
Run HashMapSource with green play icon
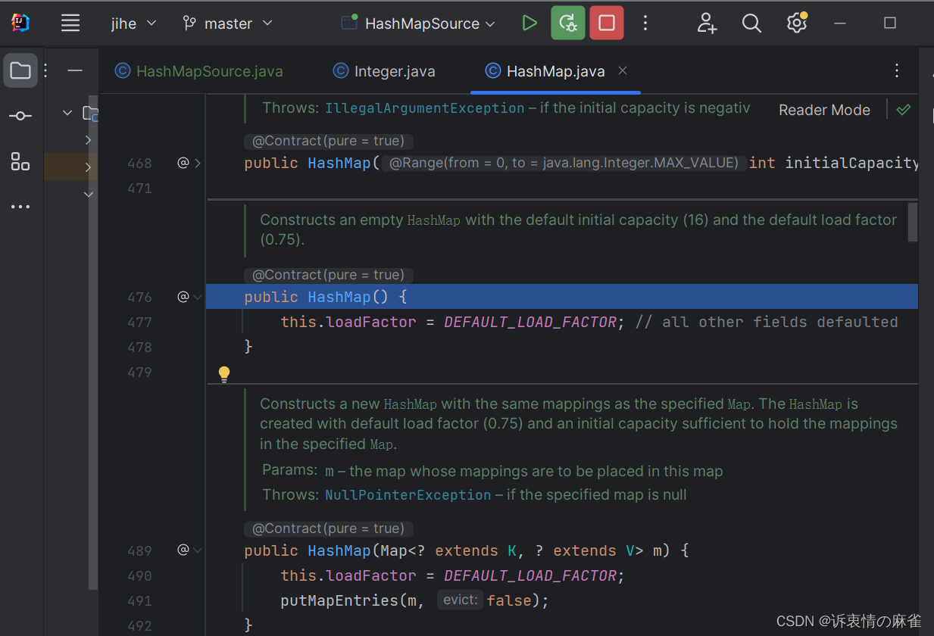click(x=529, y=23)
